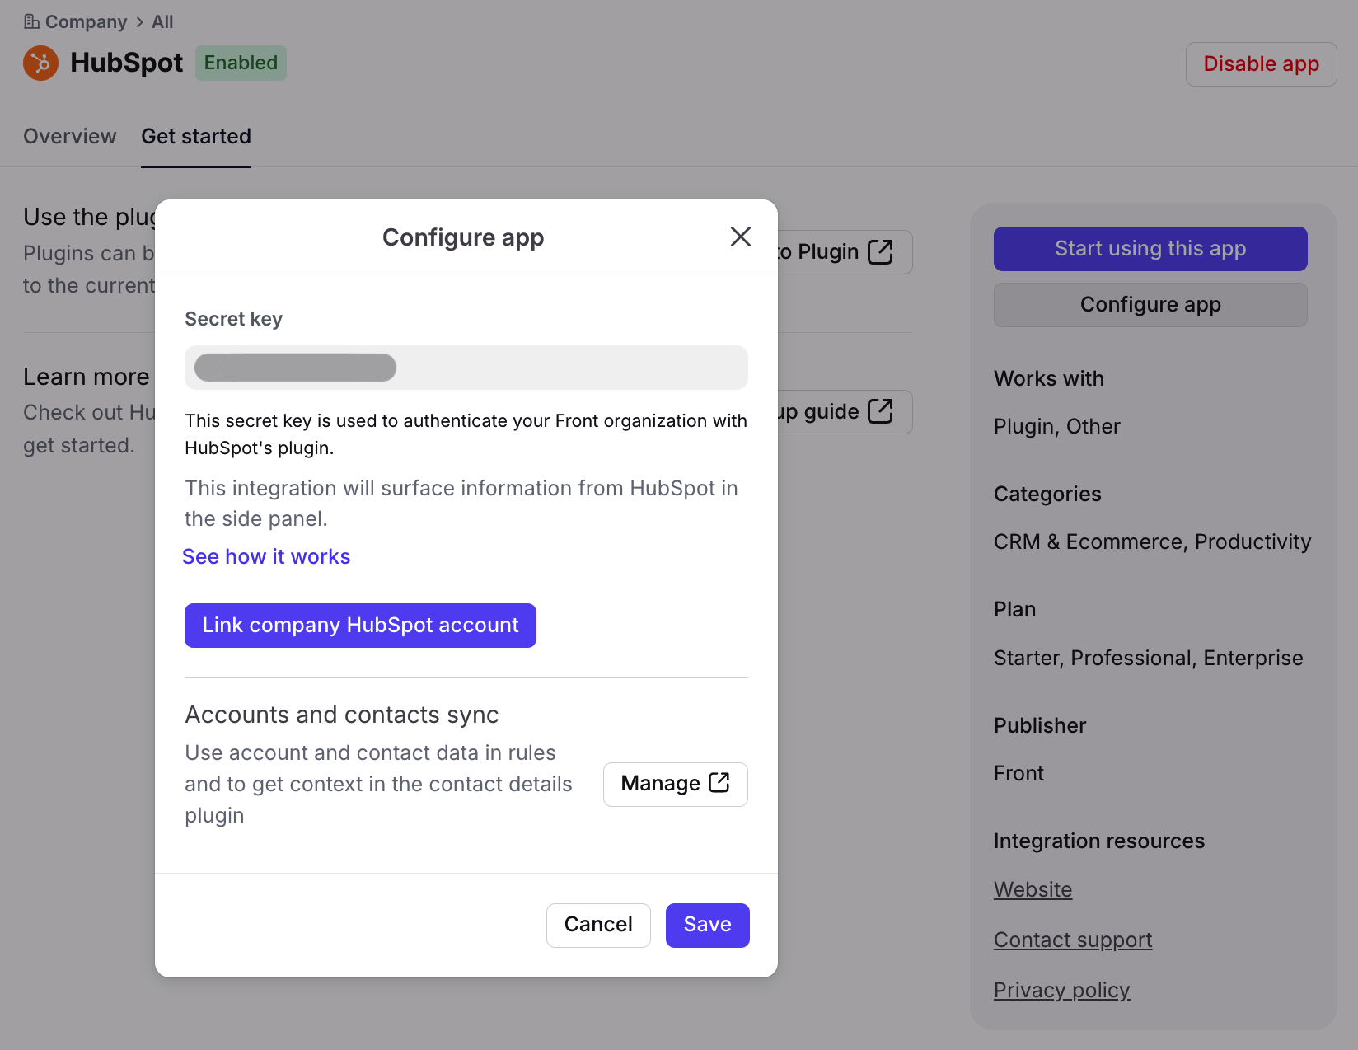
Task: Click the external link icon beside Plugin
Action: point(880,252)
